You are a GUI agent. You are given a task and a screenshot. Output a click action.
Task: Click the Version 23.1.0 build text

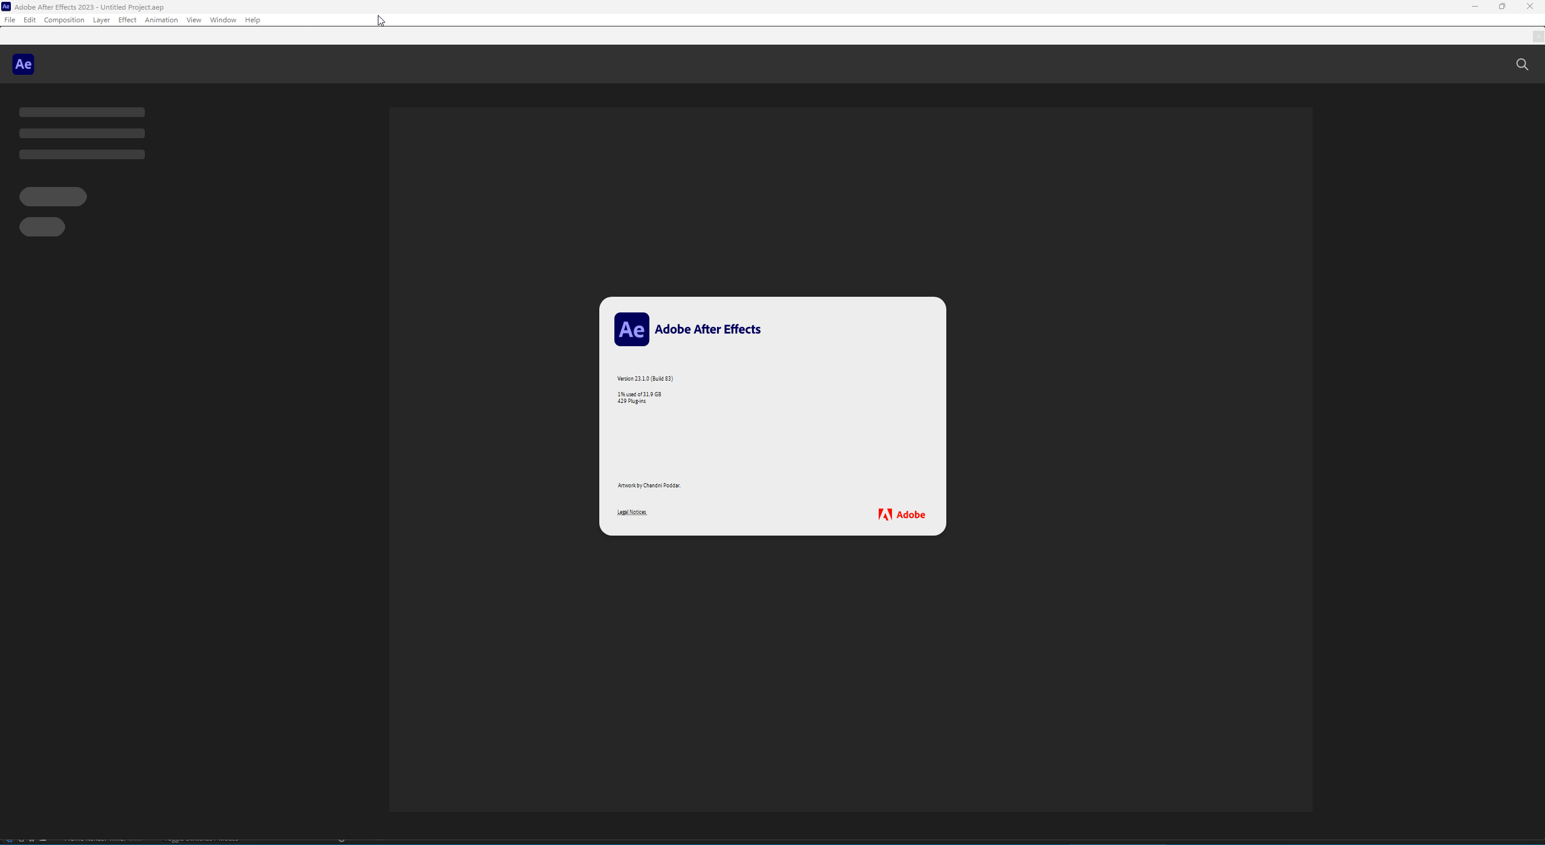click(645, 379)
